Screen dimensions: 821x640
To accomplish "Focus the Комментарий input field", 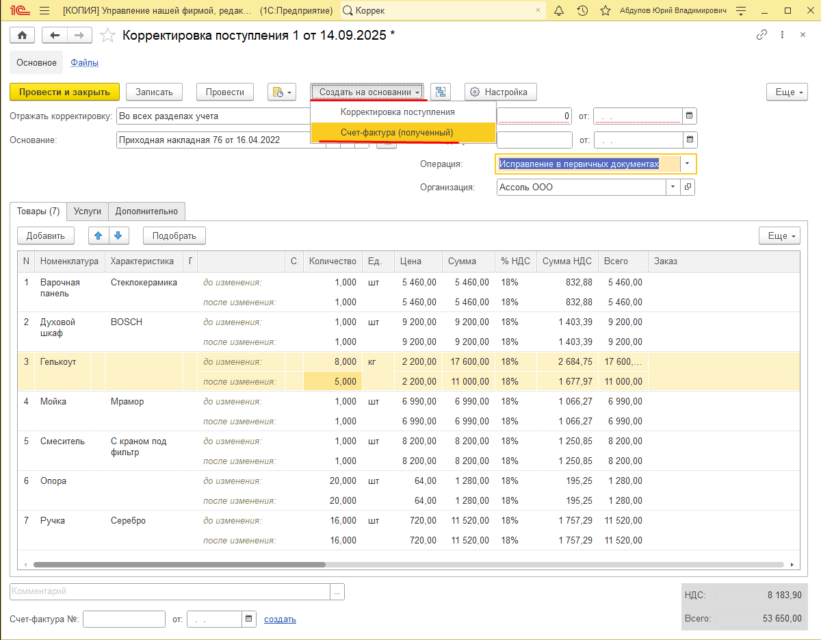I will pos(170,591).
